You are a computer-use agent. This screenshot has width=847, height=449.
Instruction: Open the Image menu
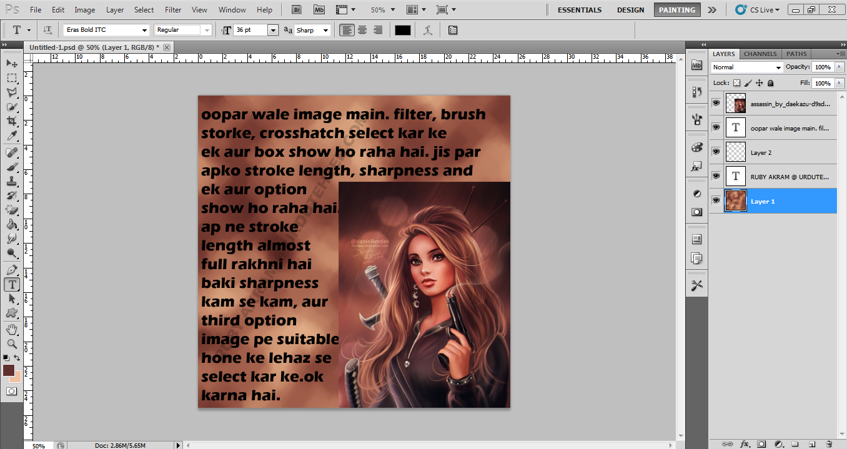85,10
